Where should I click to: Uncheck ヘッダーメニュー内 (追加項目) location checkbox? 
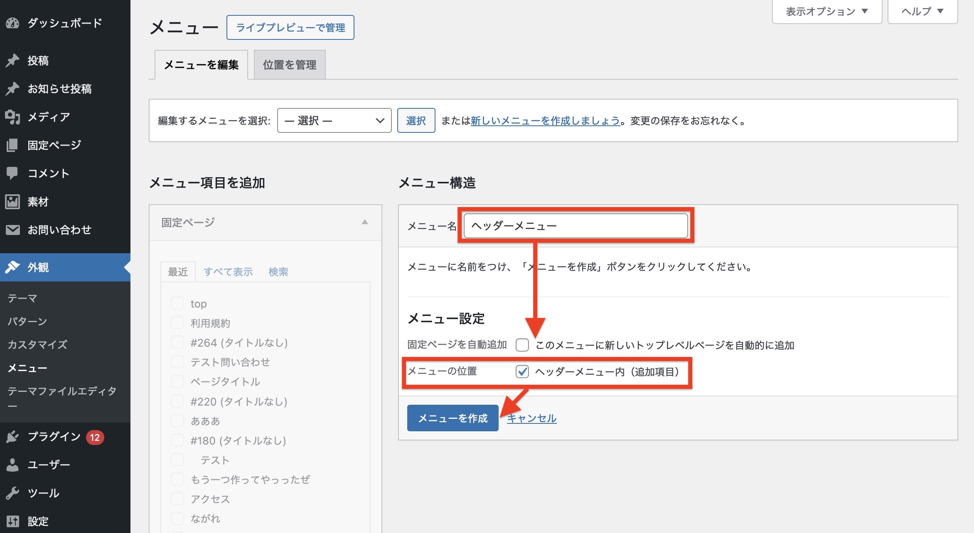[x=522, y=372]
